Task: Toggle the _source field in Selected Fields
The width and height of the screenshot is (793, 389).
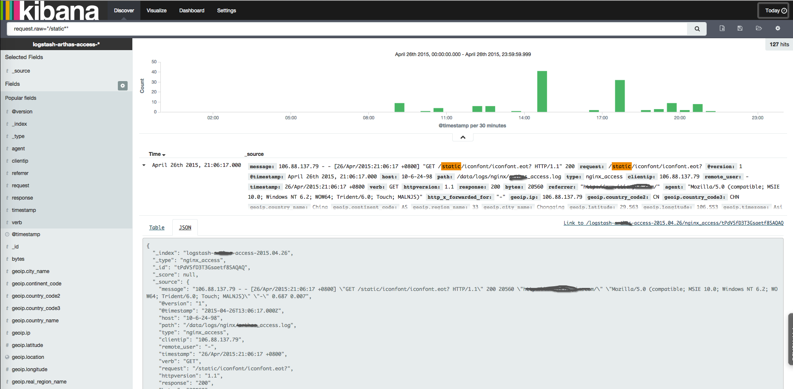Action: tap(21, 70)
